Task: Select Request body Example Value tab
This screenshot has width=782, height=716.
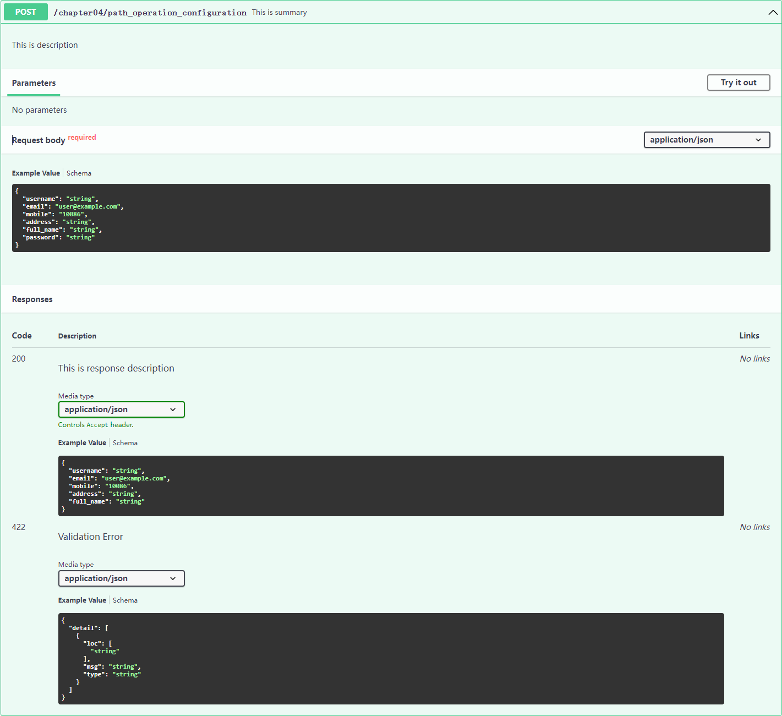Action: tap(36, 173)
